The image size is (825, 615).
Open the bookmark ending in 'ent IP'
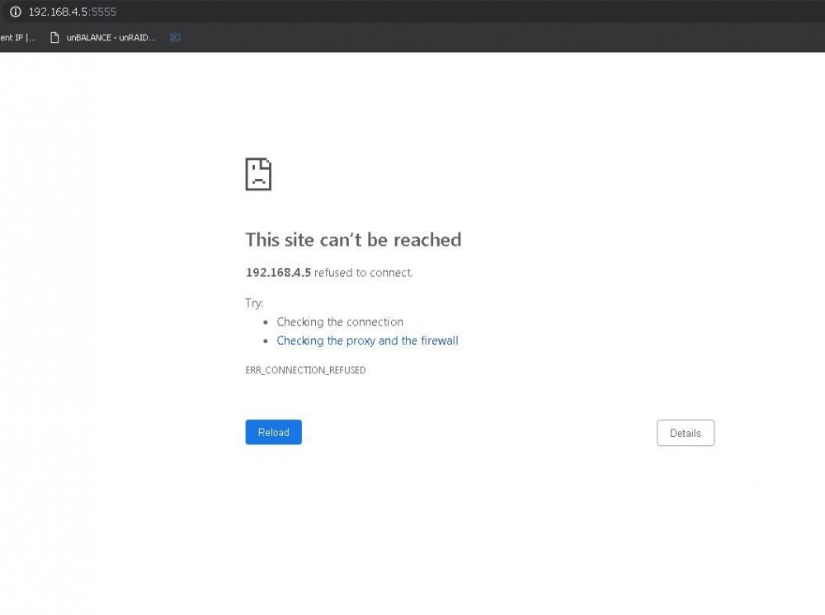[x=18, y=37]
